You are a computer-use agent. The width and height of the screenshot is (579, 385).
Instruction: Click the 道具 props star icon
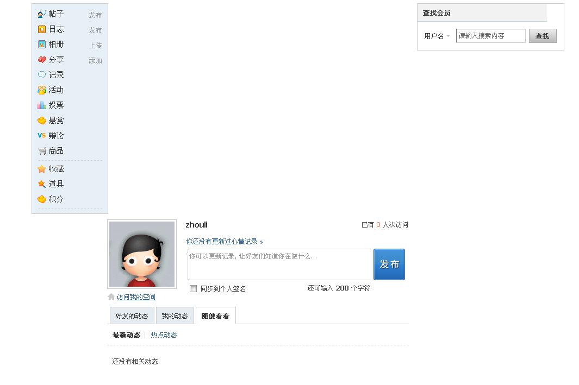(42, 184)
